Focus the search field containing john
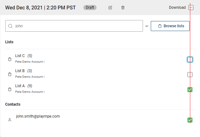 (74, 26)
